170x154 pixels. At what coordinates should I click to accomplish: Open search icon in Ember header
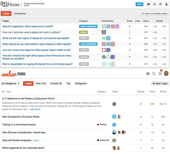click(154, 74)
